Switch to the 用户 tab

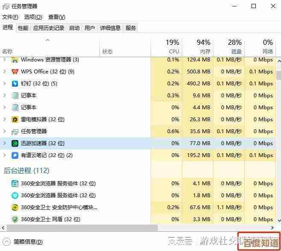[x=90, y=28]
